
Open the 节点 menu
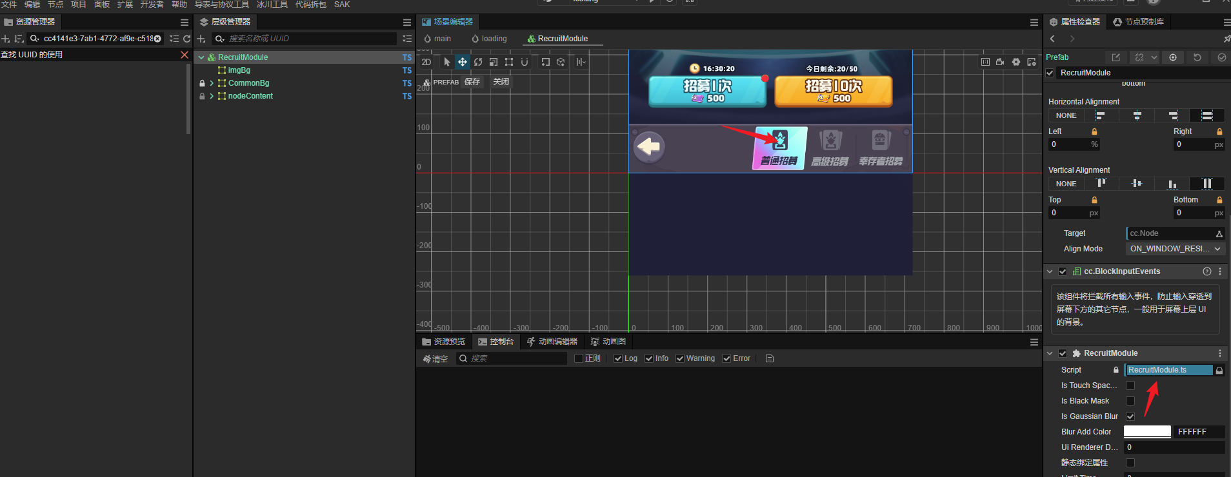tap(55, 5)
